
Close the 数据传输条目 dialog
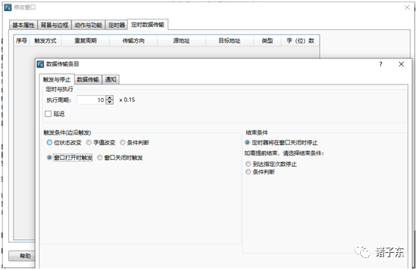pos(401,64)
